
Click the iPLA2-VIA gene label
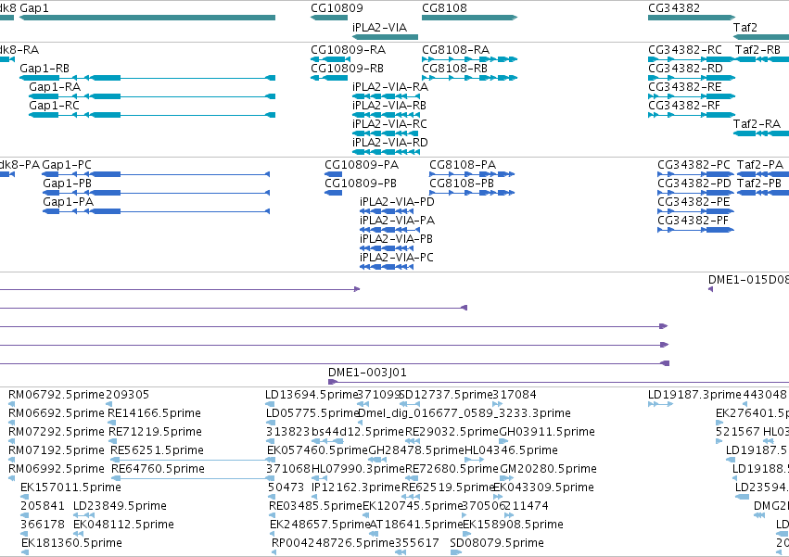click(379, 27)
